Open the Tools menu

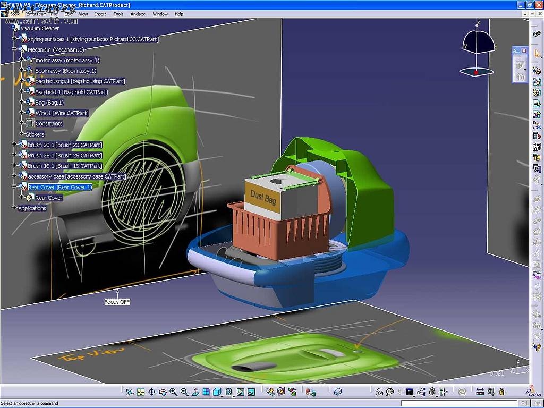click(118, 14)
